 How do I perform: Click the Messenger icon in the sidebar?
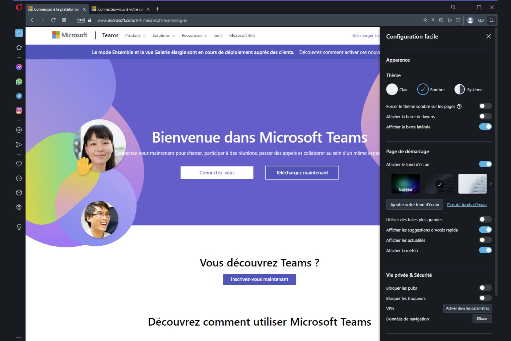19,67
